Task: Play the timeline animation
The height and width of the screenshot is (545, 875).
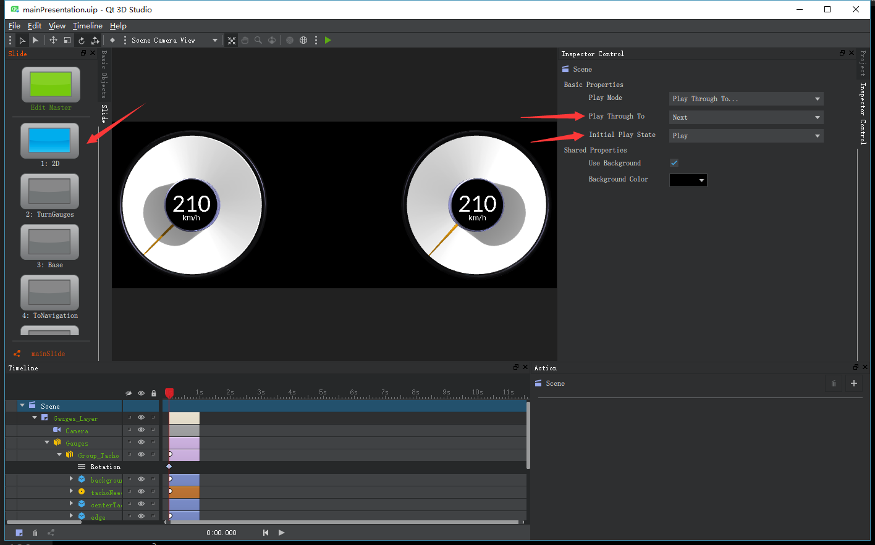Action: click(x=281, y=533)
